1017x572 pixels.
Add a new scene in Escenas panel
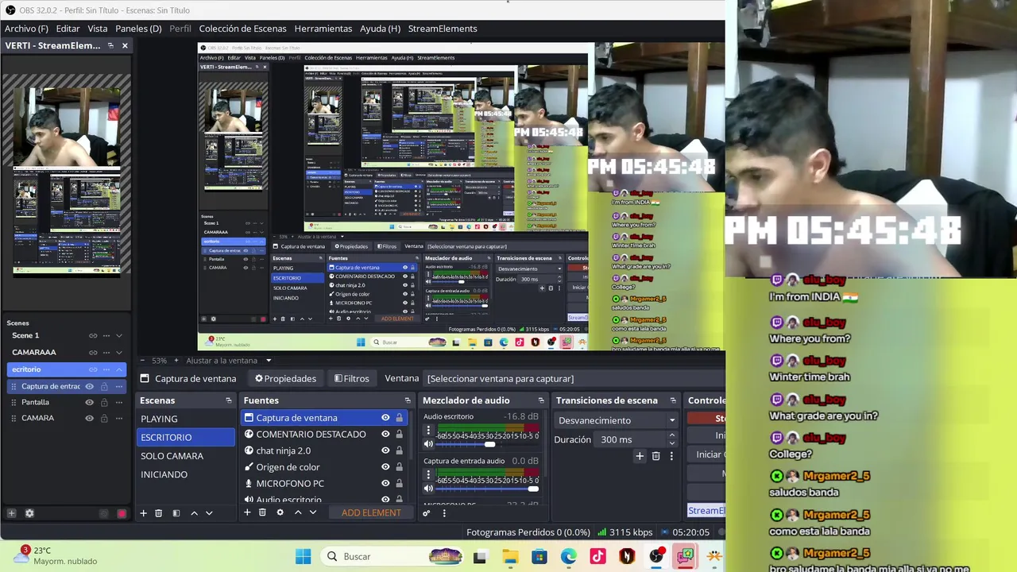(x=144, y=513)
